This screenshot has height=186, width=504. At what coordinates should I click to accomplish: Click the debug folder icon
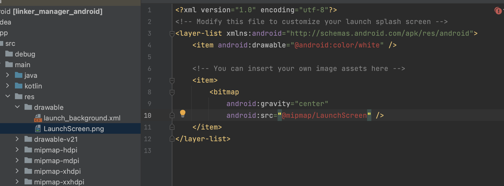click(x=9, y=54)
